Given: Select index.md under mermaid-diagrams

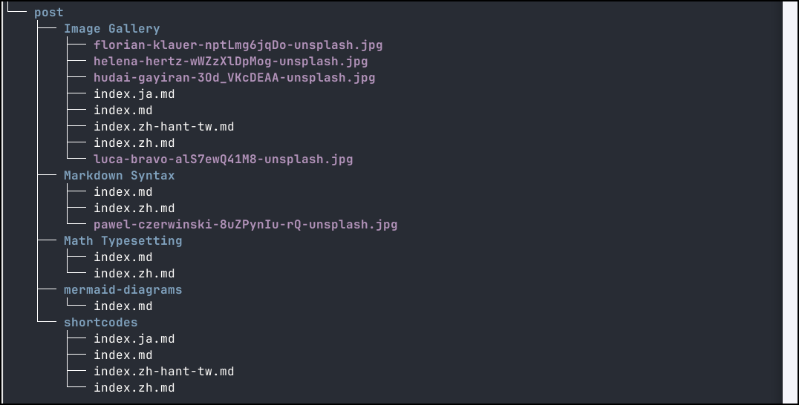Looking at the screenshot, I should point(123,306).
